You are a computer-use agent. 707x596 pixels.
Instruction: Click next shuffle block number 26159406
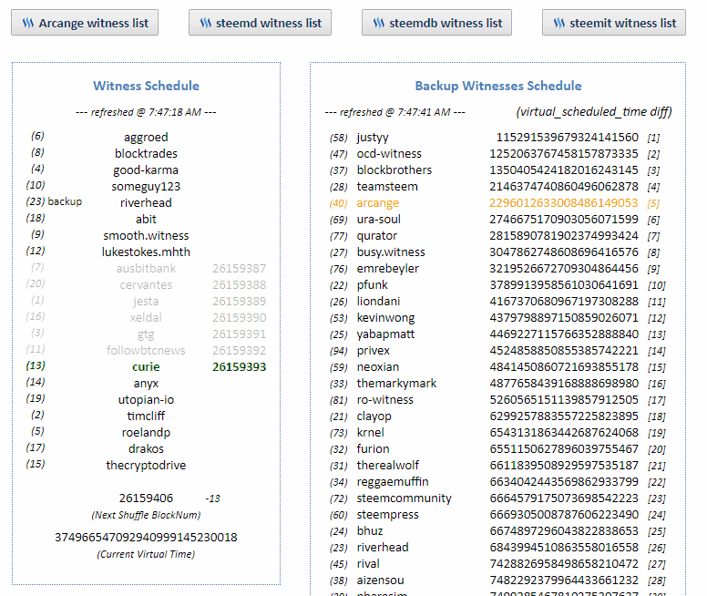(146, 498)
